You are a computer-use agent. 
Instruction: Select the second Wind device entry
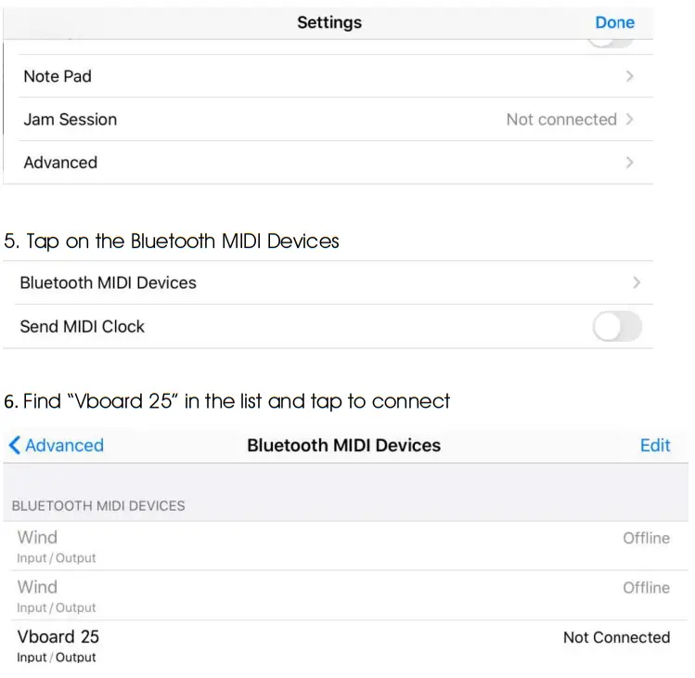point(37,587)
